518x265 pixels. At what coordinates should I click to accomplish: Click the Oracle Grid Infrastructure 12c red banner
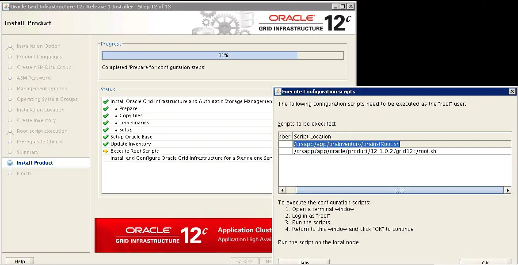tap(183, 235)
